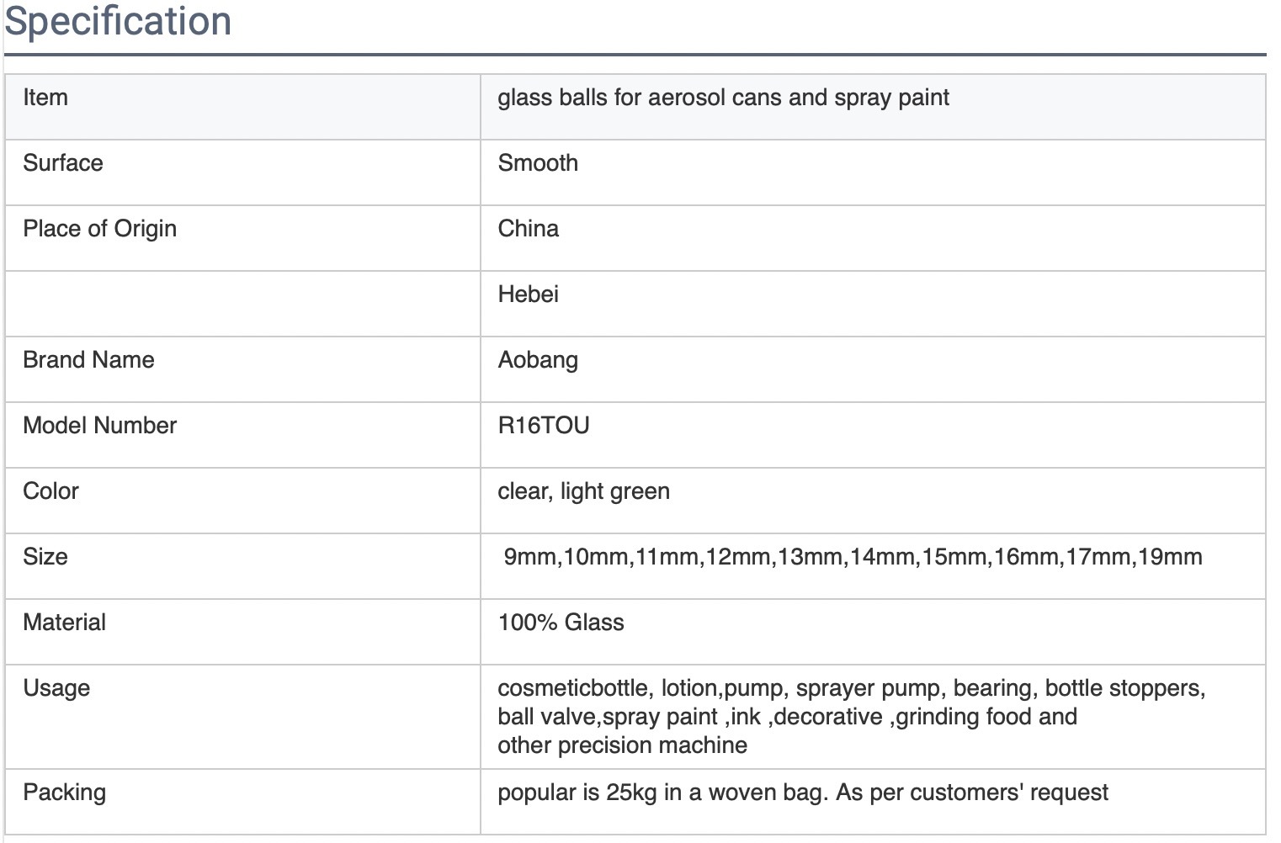This screenshot has width=1281, height=843.
Task: Select the R16TOU model value
Action: pos(543,426)
